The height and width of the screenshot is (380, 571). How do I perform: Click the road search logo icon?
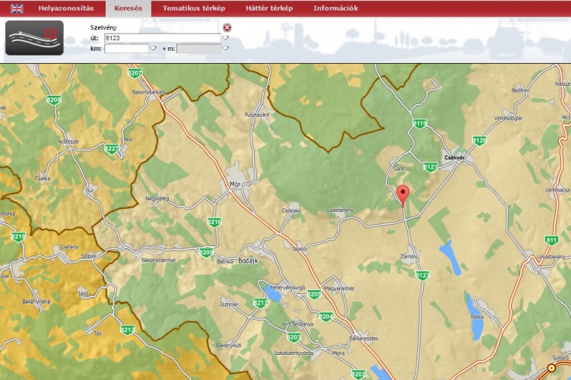(34, 38)
